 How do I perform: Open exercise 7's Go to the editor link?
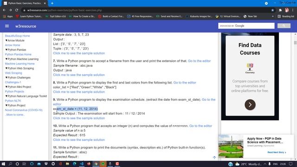[199, 61]
